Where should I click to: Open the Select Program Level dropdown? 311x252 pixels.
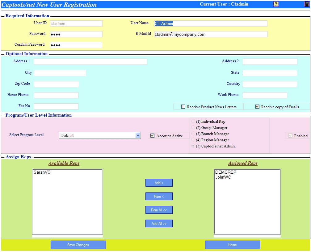[x=138, y=135]
